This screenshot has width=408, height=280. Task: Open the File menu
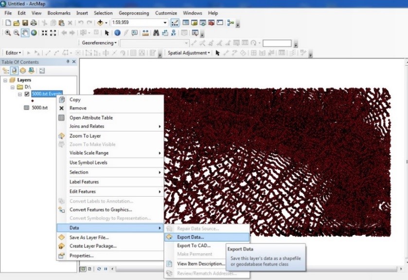[8, 13]
